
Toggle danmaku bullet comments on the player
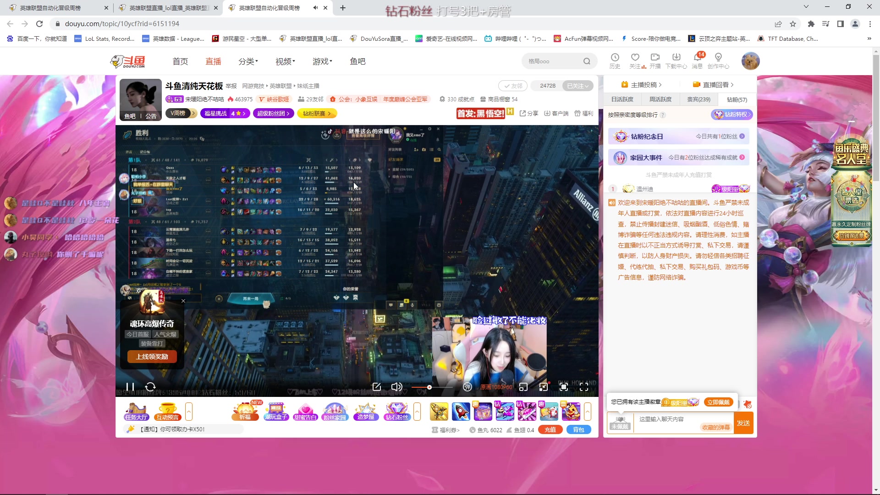pyautogui.click(x=467, y=387)
